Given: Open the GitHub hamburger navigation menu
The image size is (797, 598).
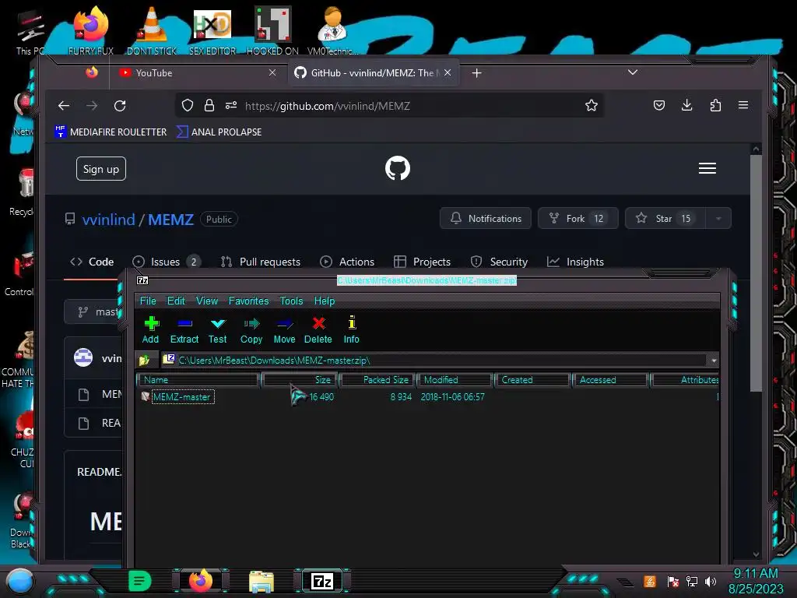Looking at the screenshot, I should (x=707, y=168).
